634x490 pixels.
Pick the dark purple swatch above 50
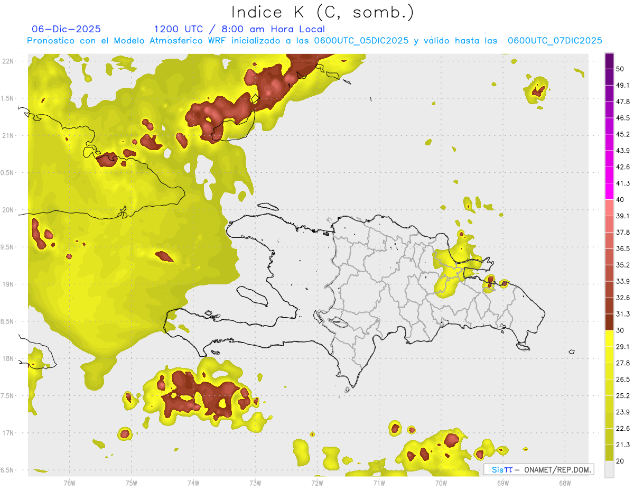pyautogui.click(x=609, y=61)
